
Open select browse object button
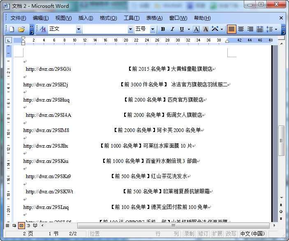pyautogui.click(x=281, y=211)
